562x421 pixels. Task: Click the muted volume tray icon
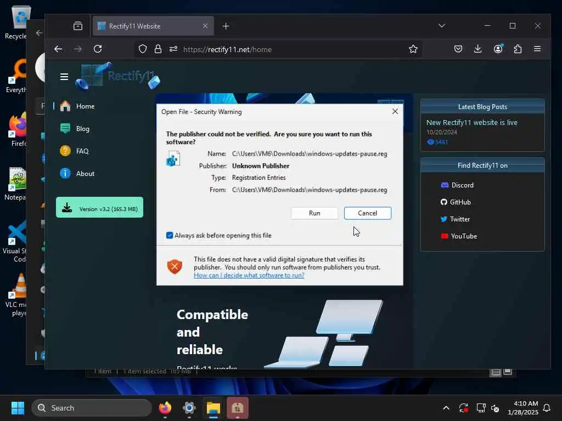(495, 408)
